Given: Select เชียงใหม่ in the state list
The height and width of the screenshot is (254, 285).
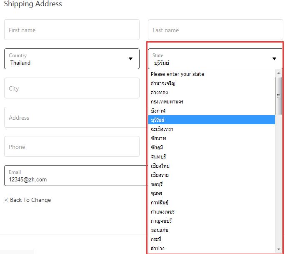Looking at the screenshot, I should click(x=160, y=166).
